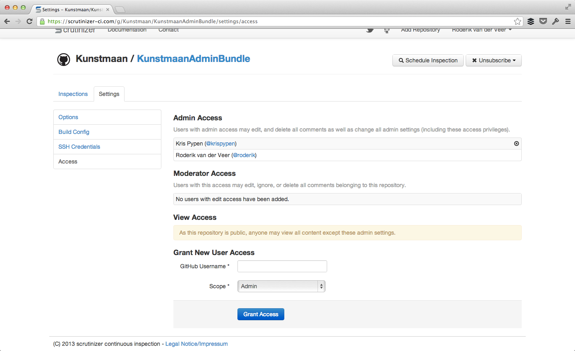Viewport: 575px width, 351px height.
Task: Open the Buffer layers extension icon
Action: tap(531, 21)
